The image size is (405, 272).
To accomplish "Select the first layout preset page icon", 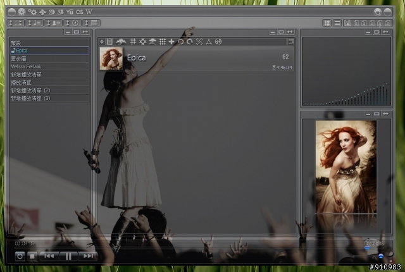I will coord(356,23).
